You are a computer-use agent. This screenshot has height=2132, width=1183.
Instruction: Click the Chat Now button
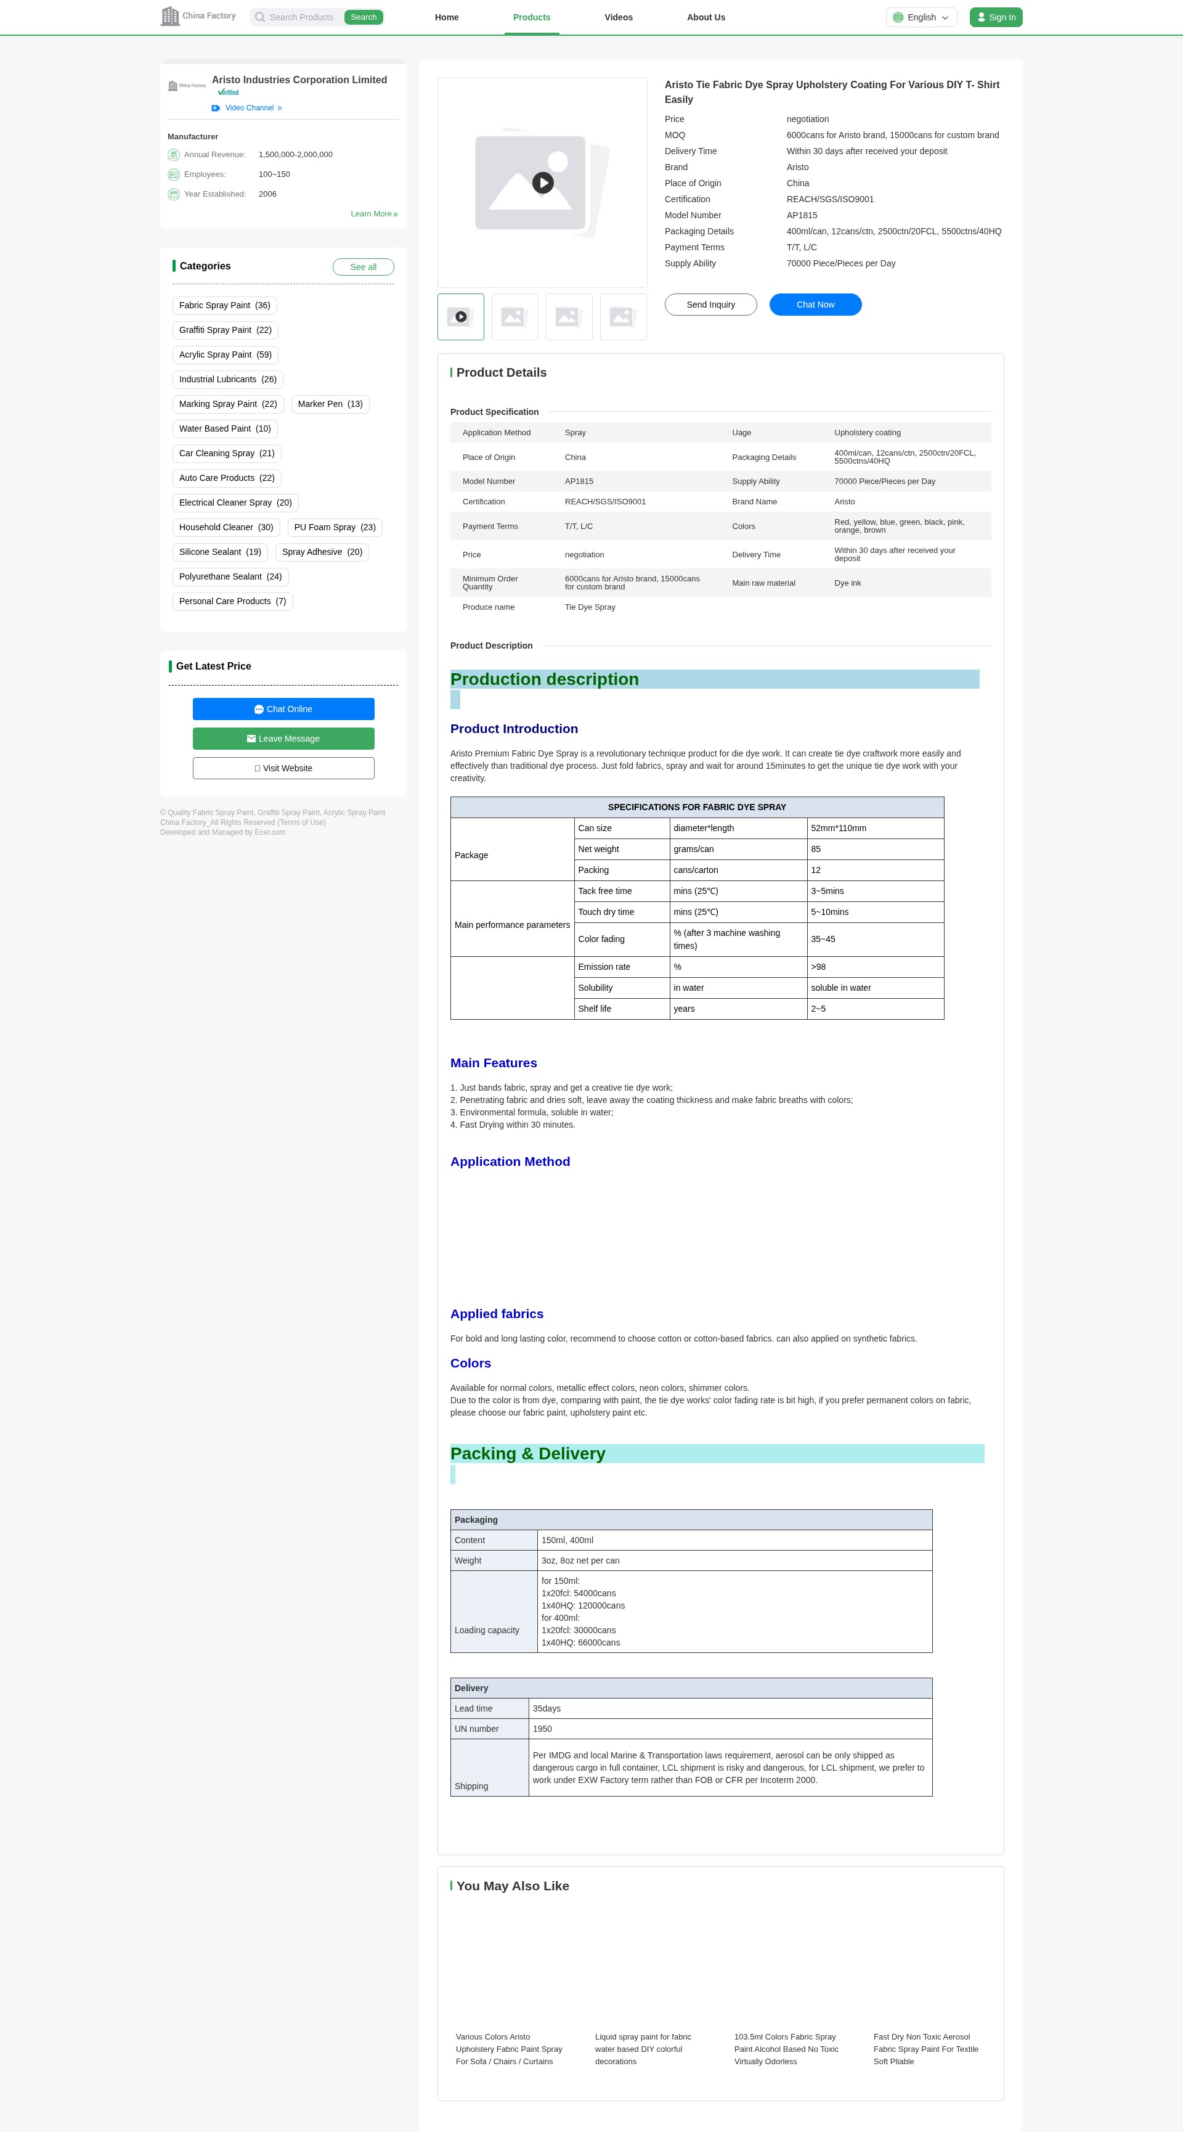816,305
